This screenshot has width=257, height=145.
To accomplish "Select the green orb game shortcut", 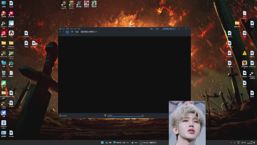I will click(94, 4).
